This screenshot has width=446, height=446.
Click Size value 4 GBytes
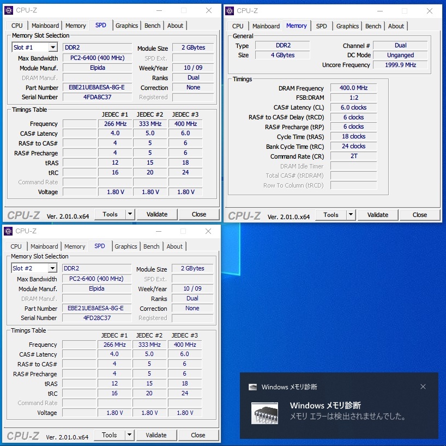(x=282, y=55)
